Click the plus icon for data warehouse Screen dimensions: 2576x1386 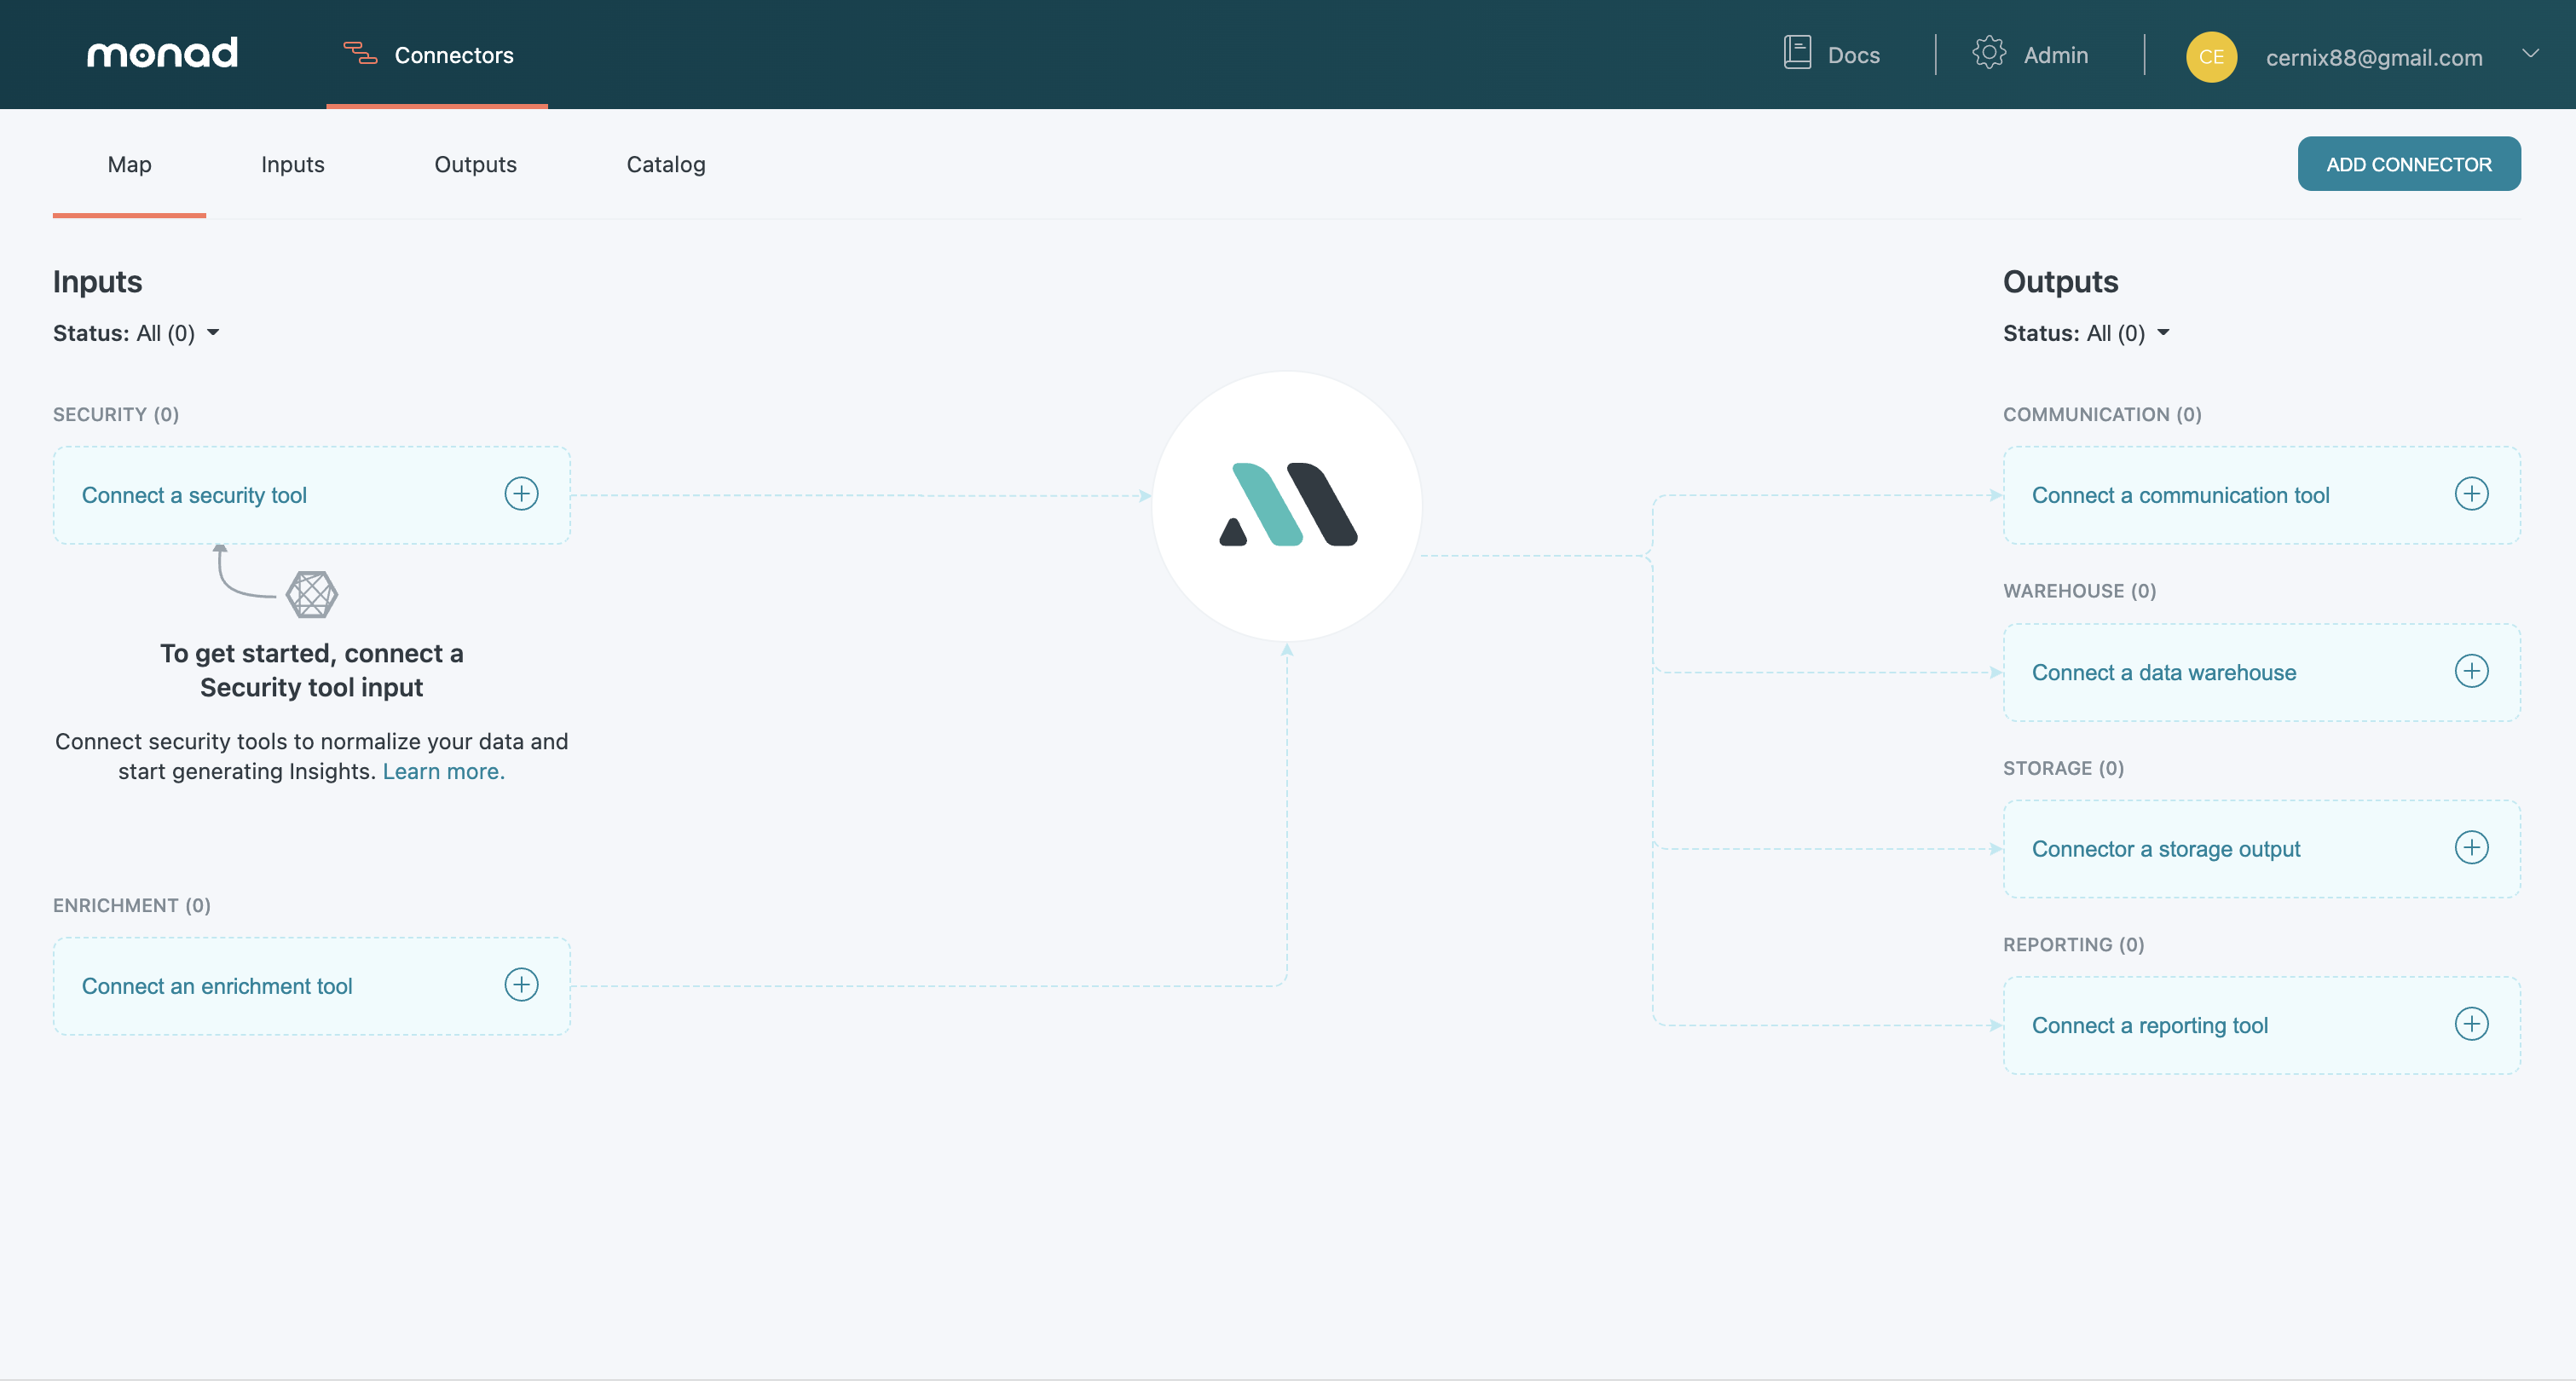coord(2471,671)
